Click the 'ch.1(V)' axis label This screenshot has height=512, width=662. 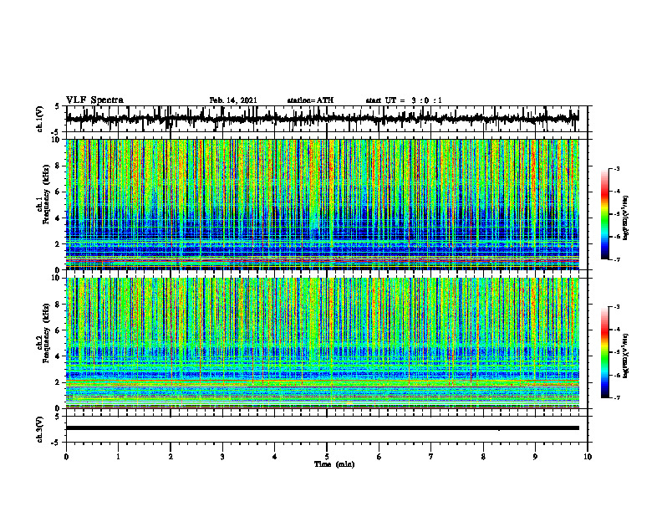pos(40,119)
